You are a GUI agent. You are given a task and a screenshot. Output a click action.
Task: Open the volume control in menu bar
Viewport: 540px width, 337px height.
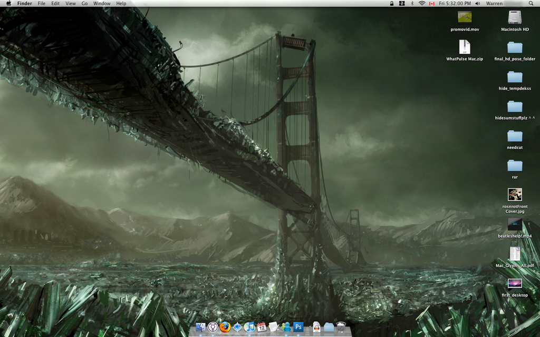478,4
